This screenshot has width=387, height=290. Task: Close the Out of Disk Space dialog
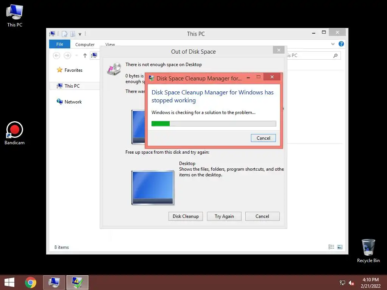(x=279, y=50)
